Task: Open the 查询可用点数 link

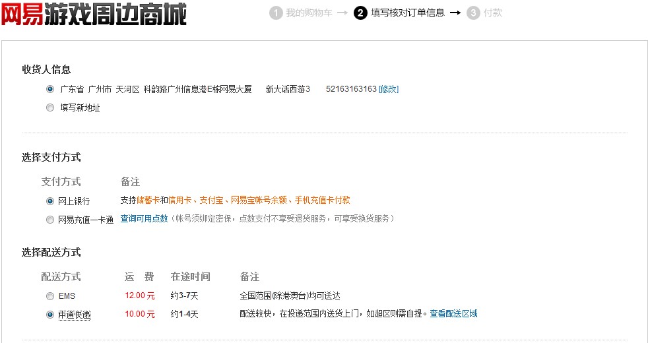Action: click(144, 218)
